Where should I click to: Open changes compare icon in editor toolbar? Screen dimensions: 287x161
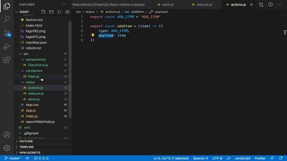(x=261, y=4)
